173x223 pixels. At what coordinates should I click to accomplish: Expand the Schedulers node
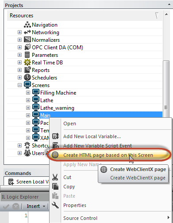(x=19, y=77)
